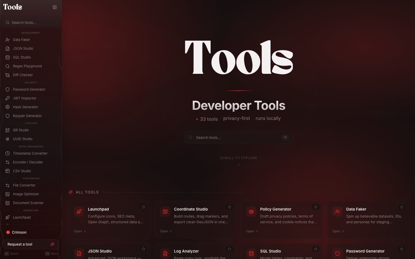Viewport: 415px width, 259px height.
Task: Click the Tools logo in sidebar
Action: coord(12,7)
